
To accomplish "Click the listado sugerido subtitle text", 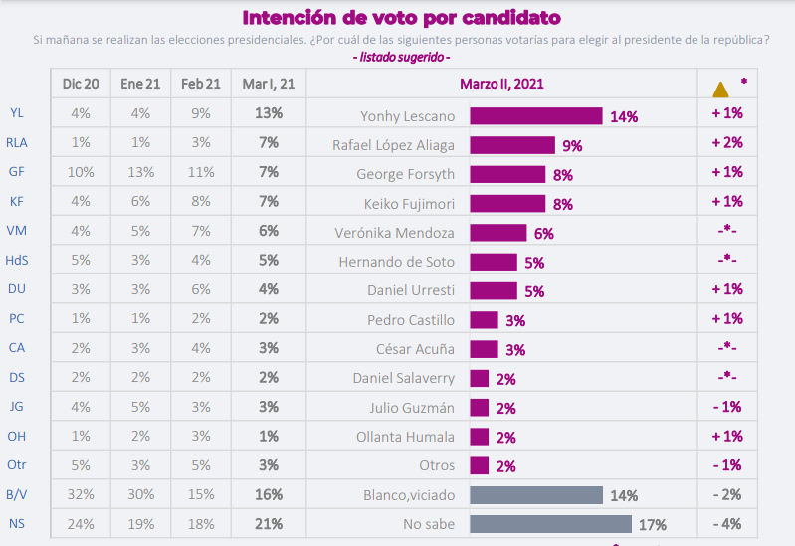I will coord(401,57).
